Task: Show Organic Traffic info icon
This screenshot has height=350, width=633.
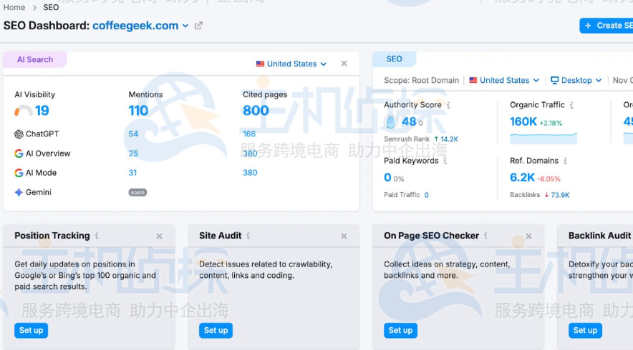Action: 571,105
